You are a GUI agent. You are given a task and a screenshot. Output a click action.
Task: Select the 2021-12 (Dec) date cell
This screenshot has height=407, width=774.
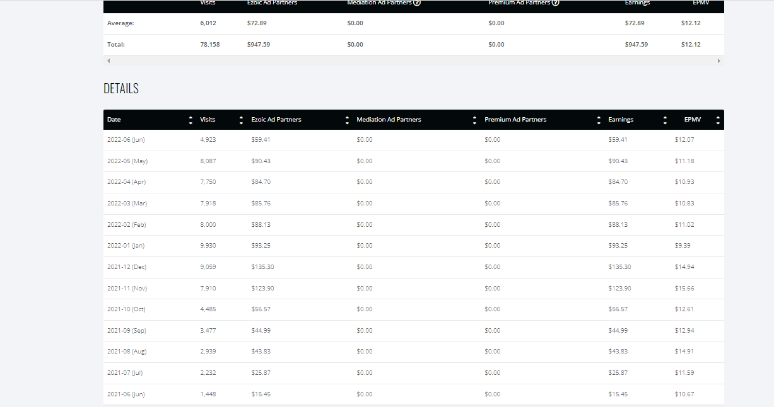pyautogui.click(x=127, y=267)
